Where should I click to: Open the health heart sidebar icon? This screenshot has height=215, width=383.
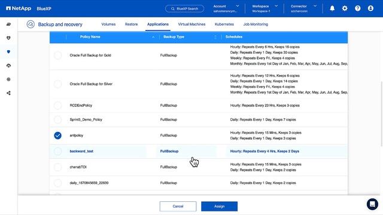pos(8,38)
